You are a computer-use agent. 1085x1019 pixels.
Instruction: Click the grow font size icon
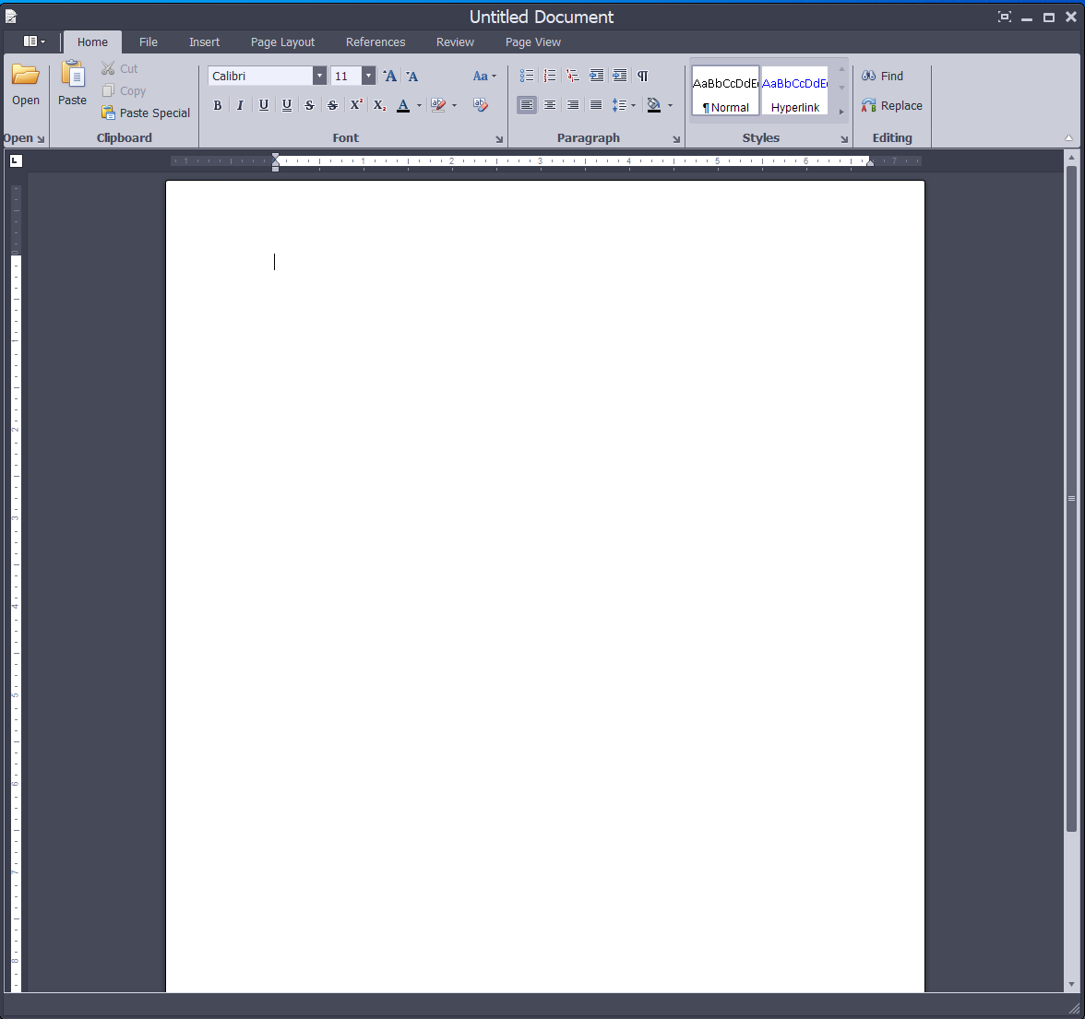[x=390, y=76]
